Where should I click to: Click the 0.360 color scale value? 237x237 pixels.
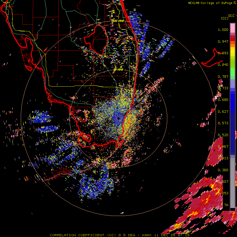(223, 170)
